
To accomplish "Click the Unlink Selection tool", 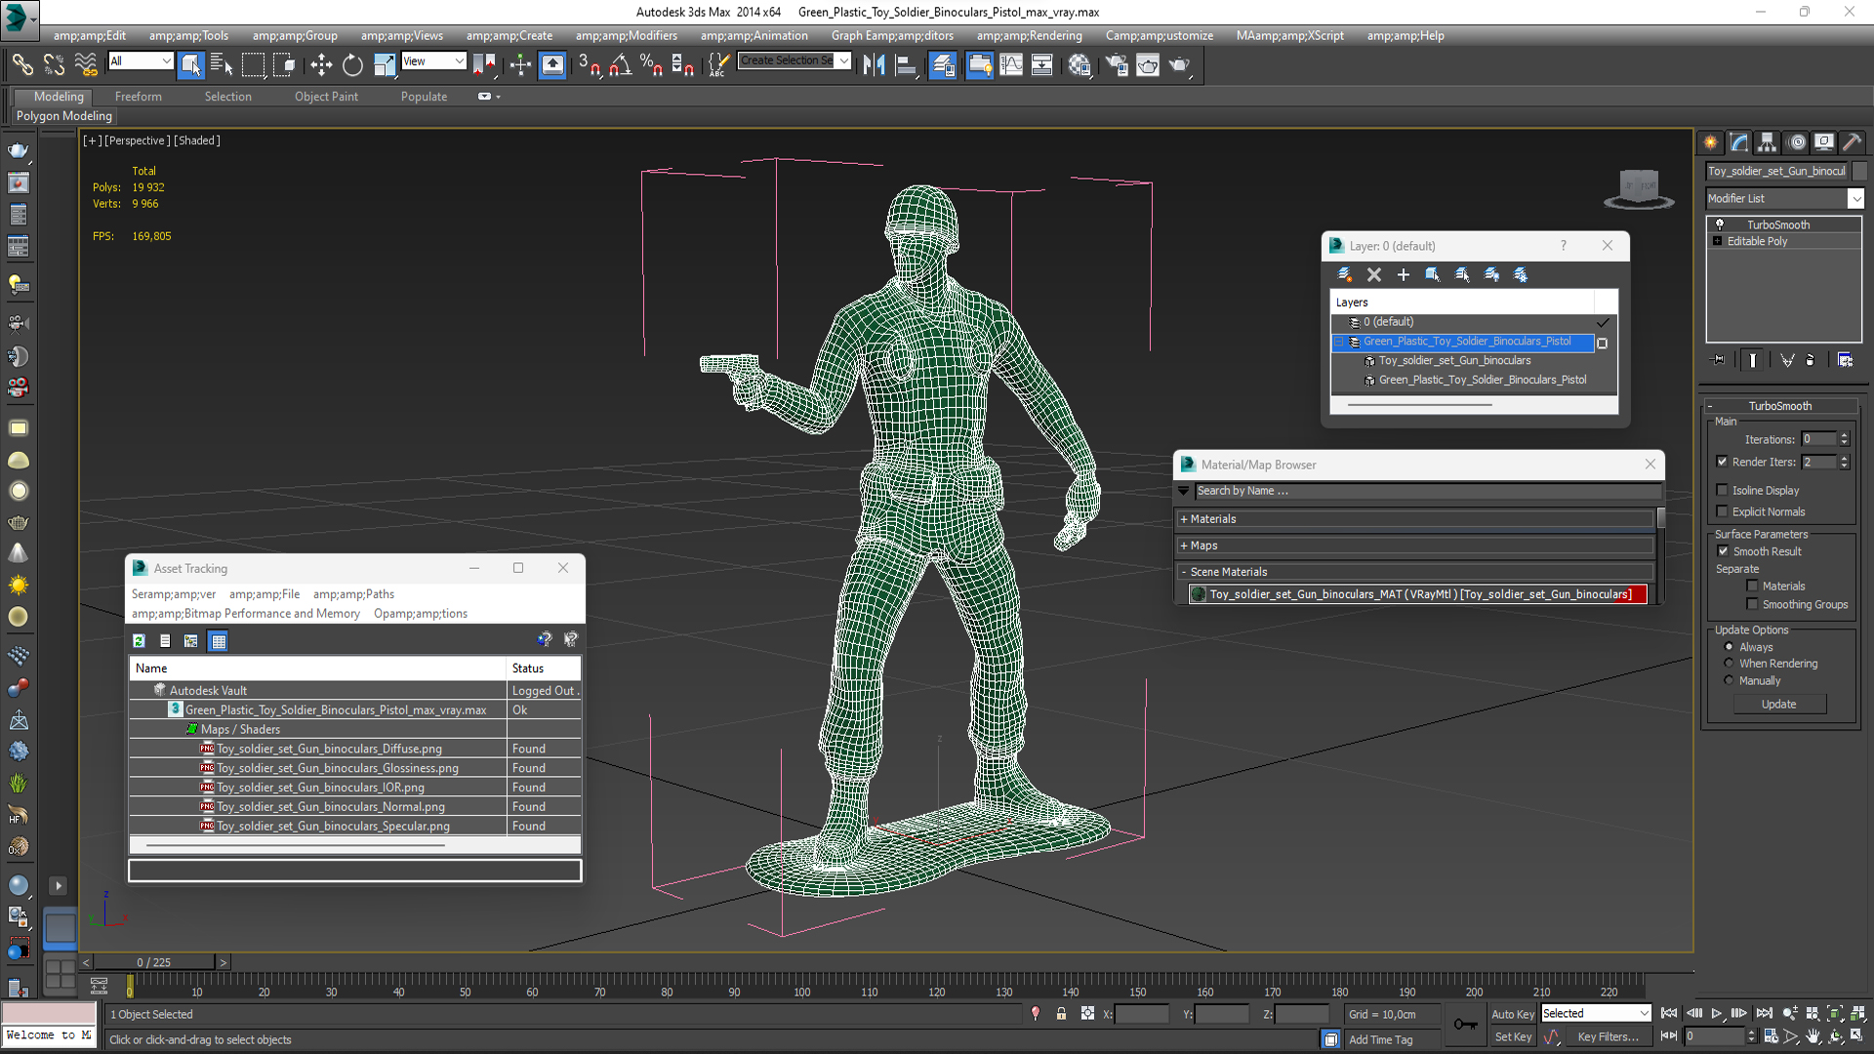I will [54, 64].
